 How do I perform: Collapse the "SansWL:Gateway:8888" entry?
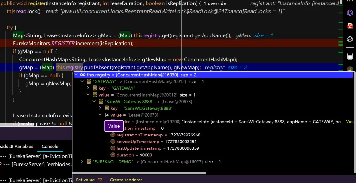(94, 101)
